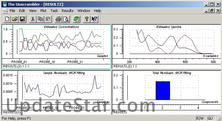
Task: Click the green book icon
Action: tap(76, 19)
